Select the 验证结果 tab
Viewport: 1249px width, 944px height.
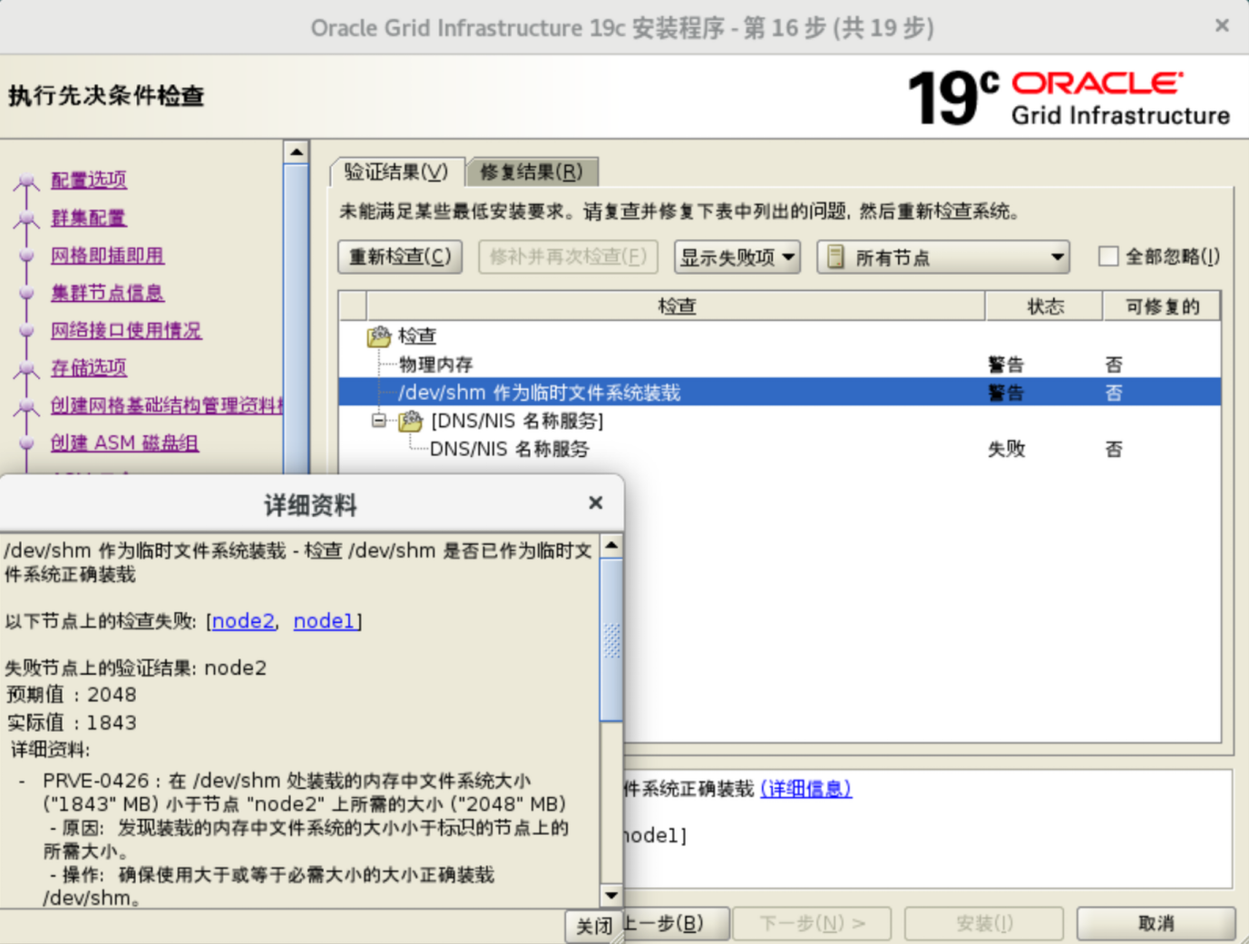click(x=396, y=172)
